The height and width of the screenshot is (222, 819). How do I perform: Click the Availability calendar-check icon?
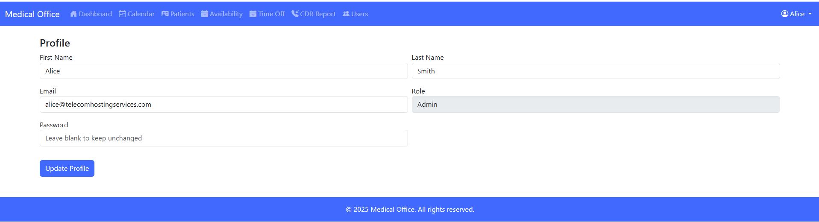click(205, 14)
